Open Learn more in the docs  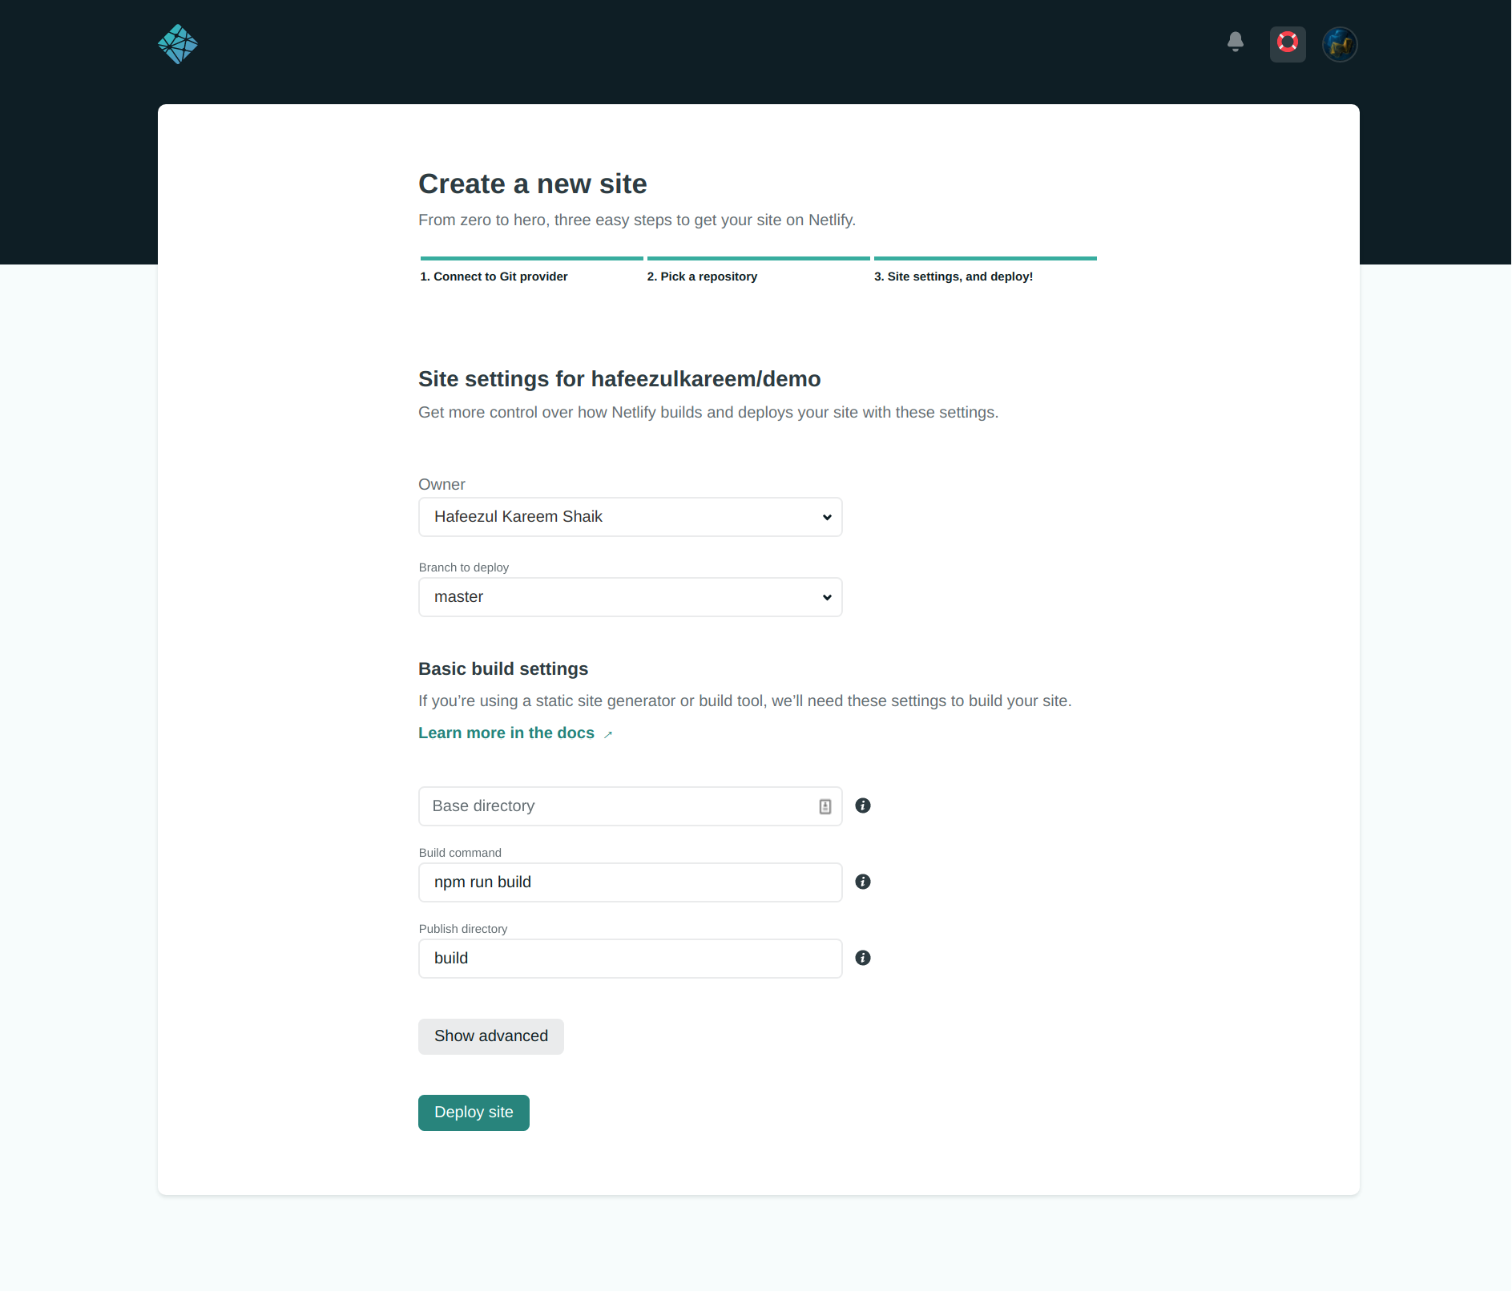506,733
